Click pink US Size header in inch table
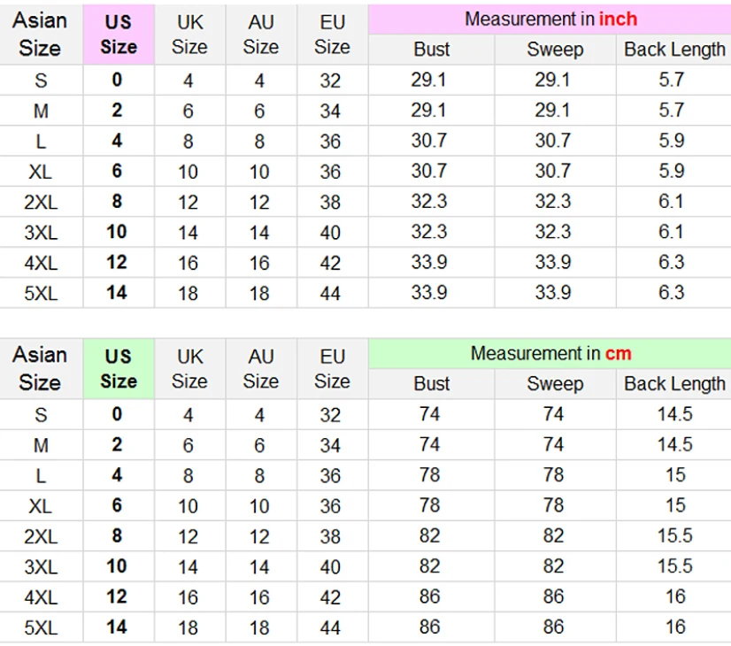This screenshot has width=731, height=646. (119, 35)
